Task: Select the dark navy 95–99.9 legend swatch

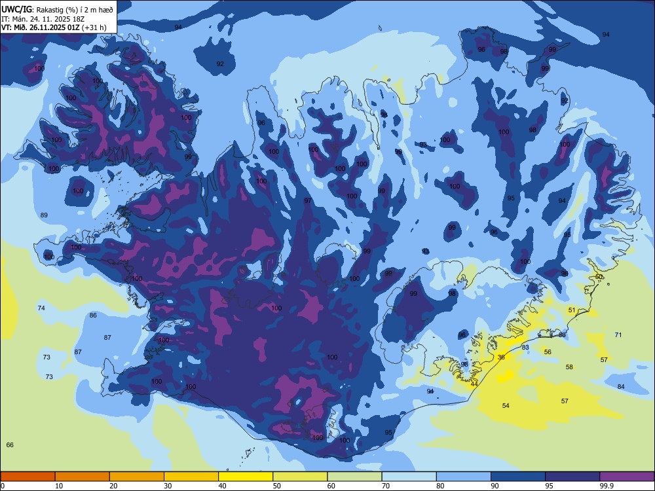Action: (572, 477)
